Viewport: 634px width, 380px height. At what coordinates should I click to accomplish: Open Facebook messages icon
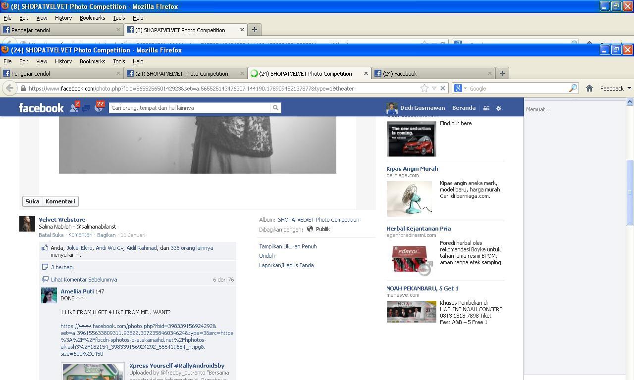click(86, 108)
